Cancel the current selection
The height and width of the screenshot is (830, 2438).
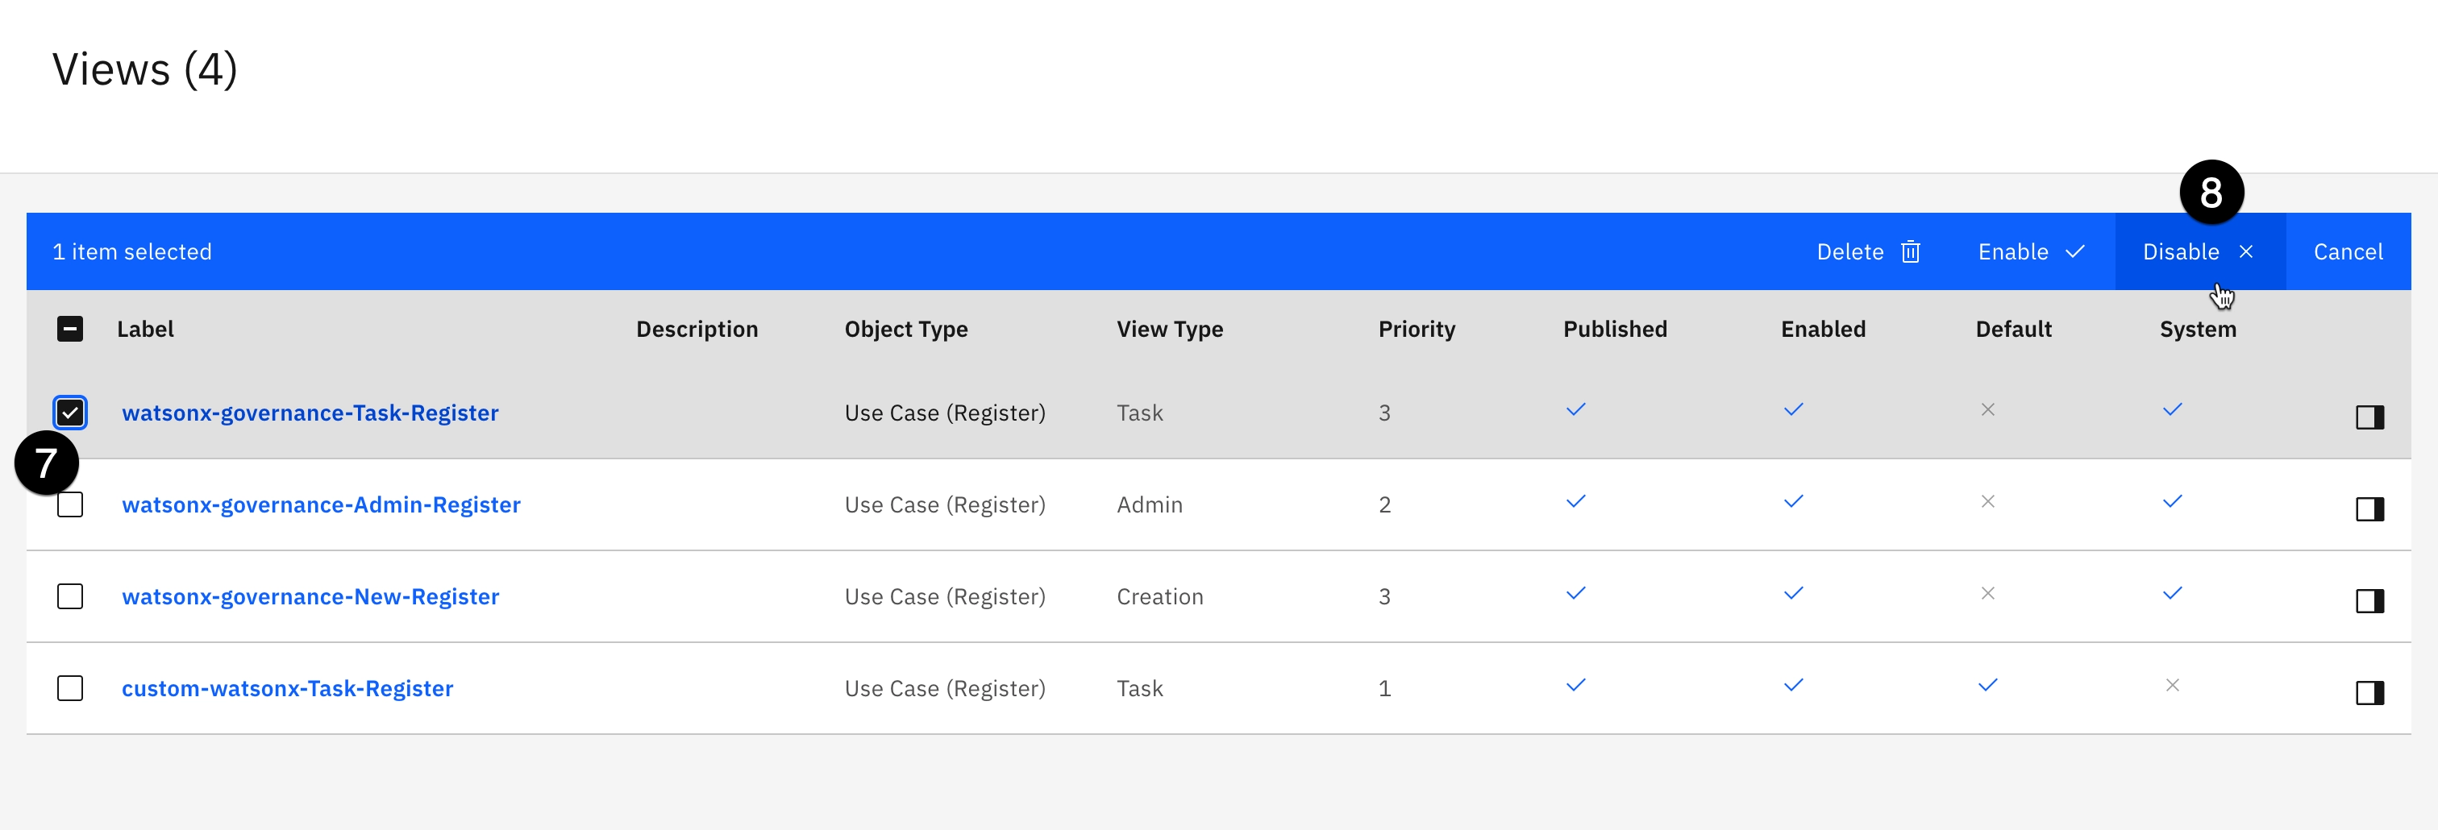[x=2347, y=251]
